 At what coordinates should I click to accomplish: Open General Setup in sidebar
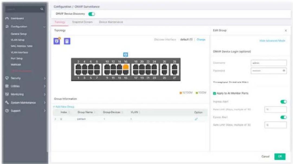coord(19,34)
